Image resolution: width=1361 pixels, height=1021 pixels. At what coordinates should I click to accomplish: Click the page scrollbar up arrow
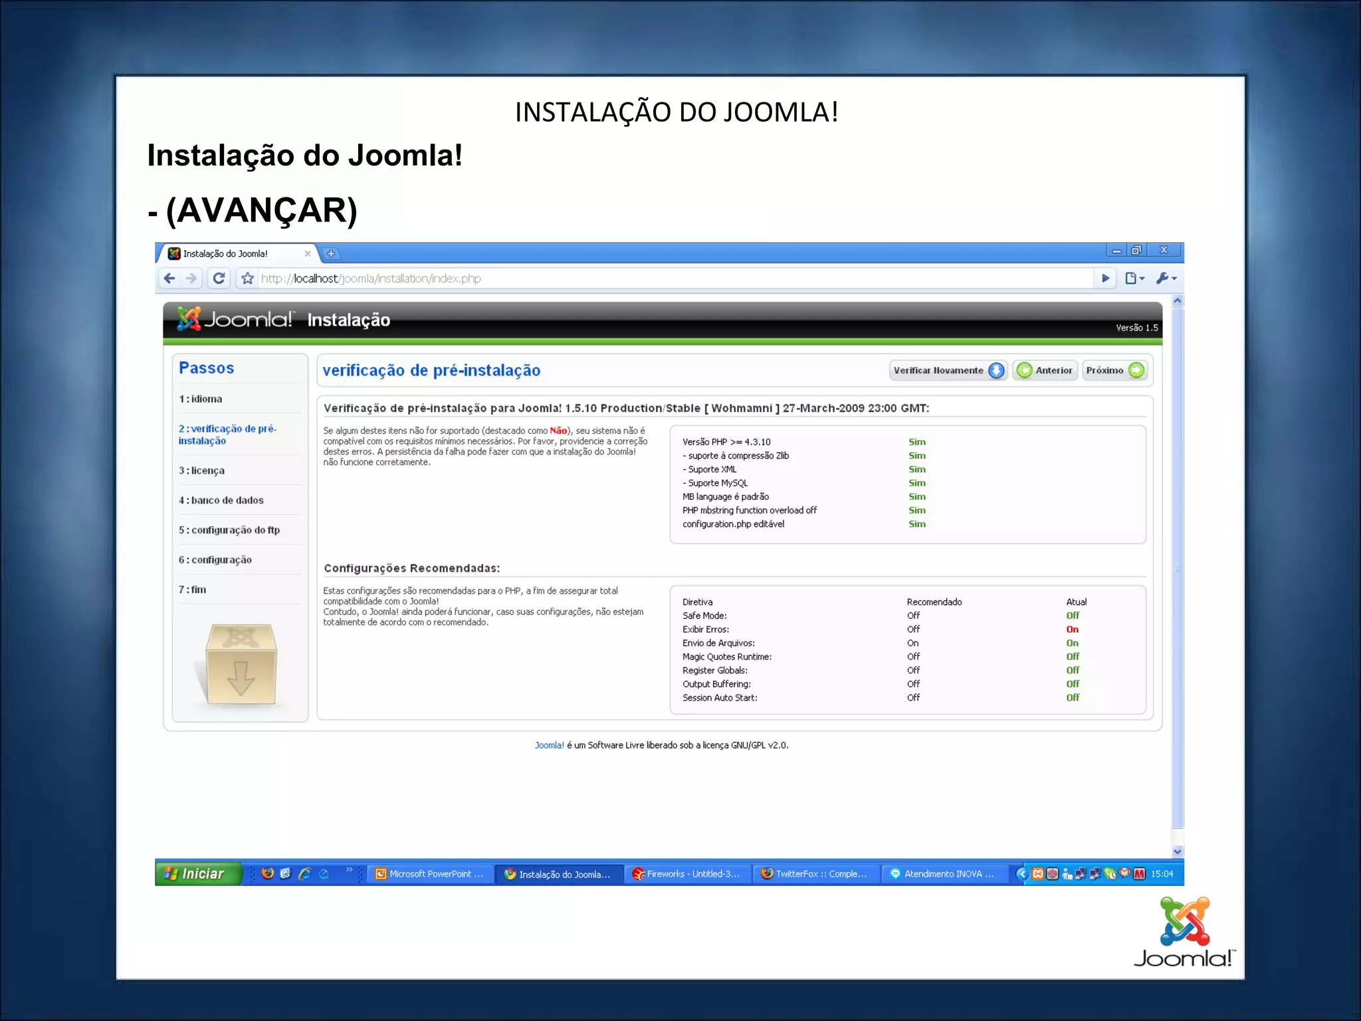1177,301
